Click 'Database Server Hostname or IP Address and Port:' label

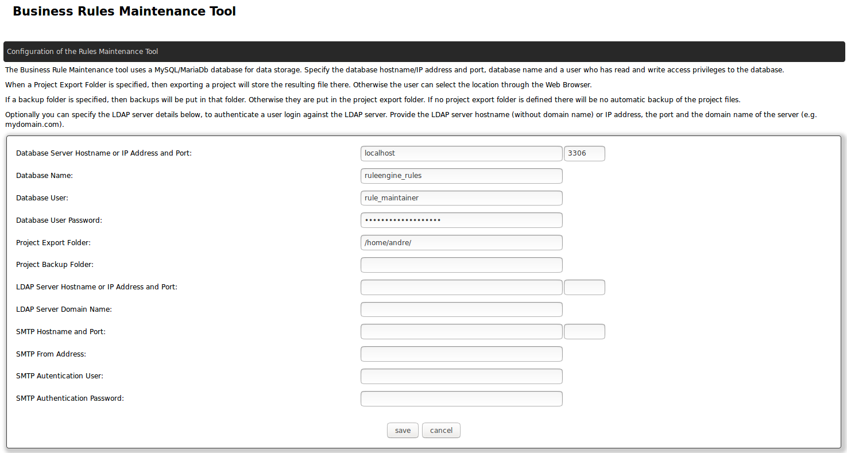click(x=104, y=153)
